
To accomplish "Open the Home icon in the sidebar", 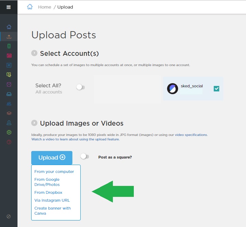I will [9, 27].
